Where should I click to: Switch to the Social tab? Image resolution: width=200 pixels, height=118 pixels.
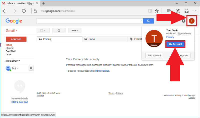point(91,39)
